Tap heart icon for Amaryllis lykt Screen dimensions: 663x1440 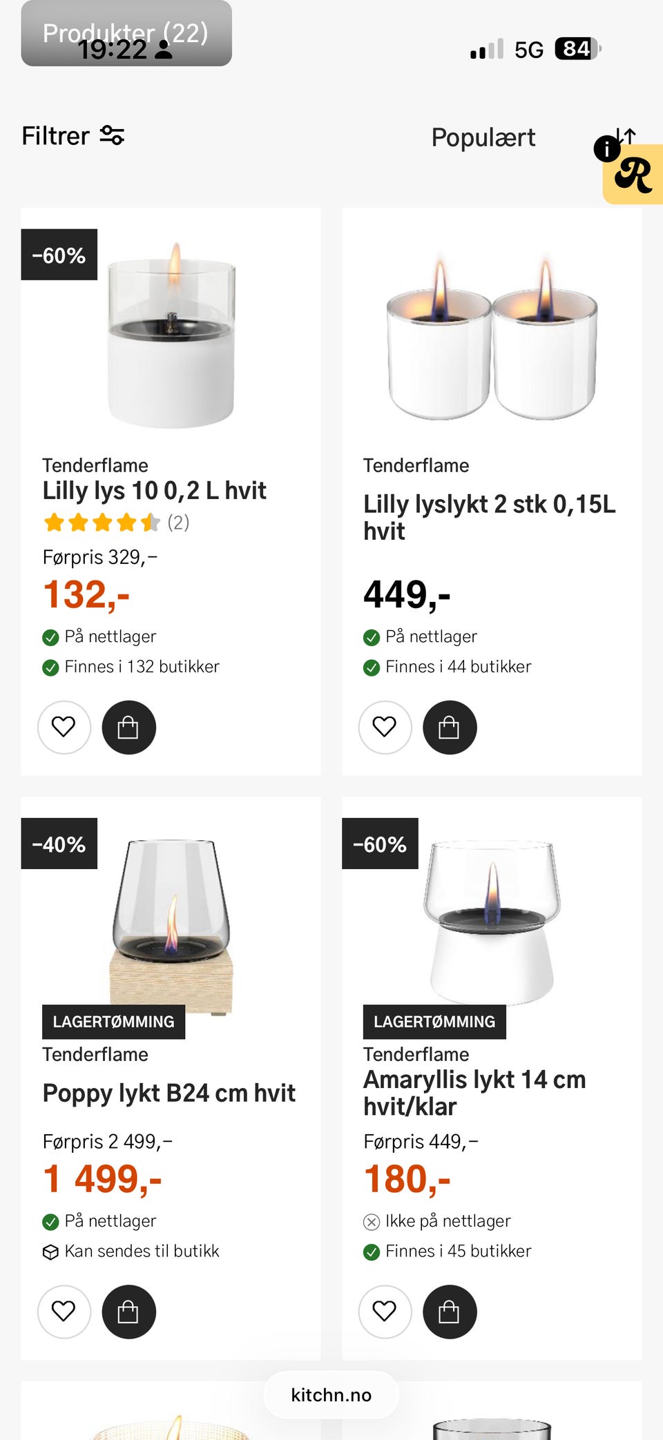[x=385, y=1312]
